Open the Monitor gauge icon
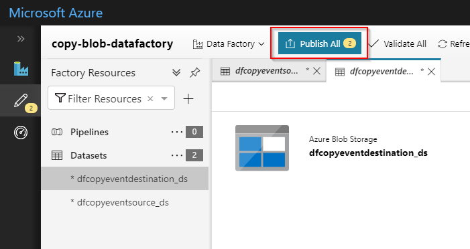470x249 pixels. (21, 133)
